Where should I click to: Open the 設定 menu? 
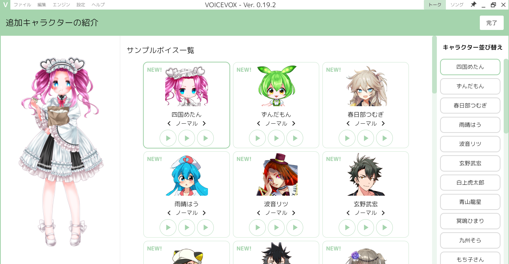[x=81, y=5]
